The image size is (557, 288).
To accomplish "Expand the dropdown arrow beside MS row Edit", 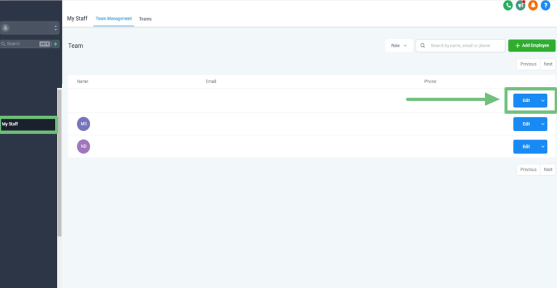I will [543, 124].
